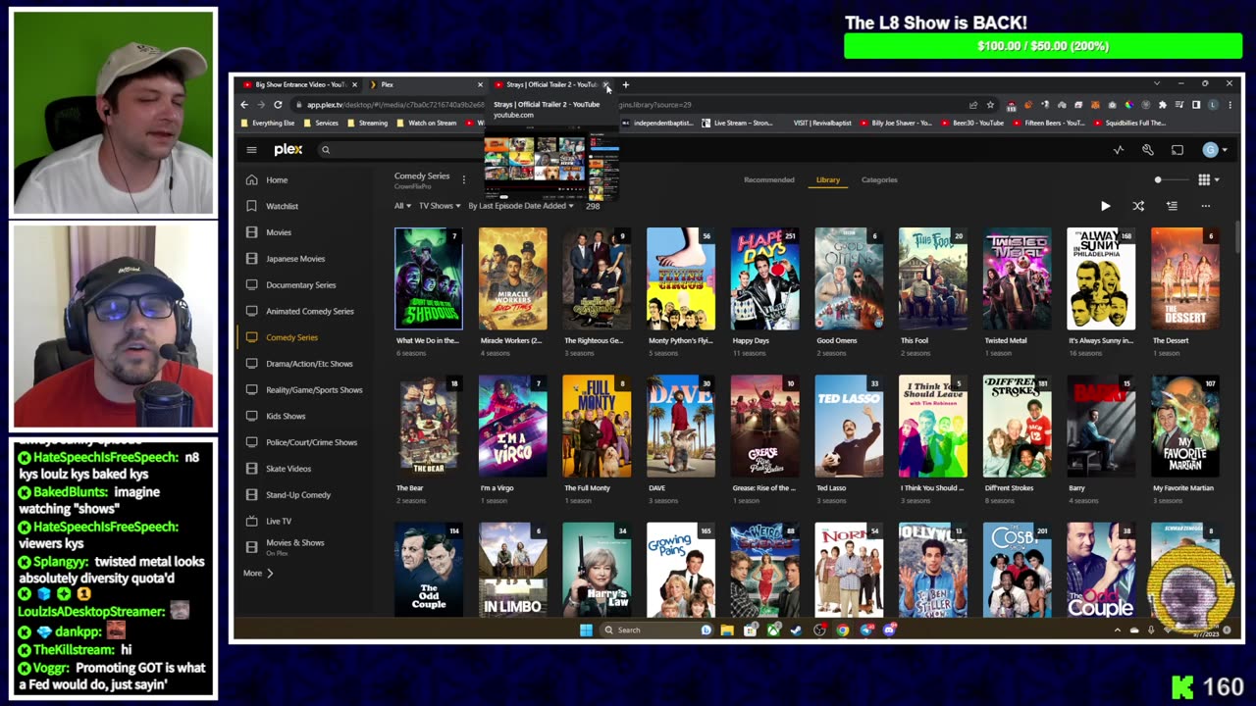Image resolution: width=1256 pixels, height=706 pixels.
Task: Open the Twisted Metal poster
Action: (1017, 279)
